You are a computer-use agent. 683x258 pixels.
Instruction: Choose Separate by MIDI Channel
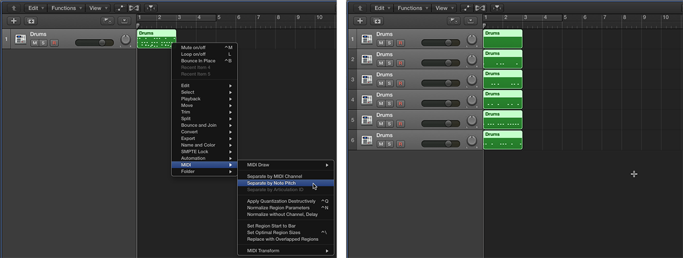pyautogui.click(x=286, y=176)
